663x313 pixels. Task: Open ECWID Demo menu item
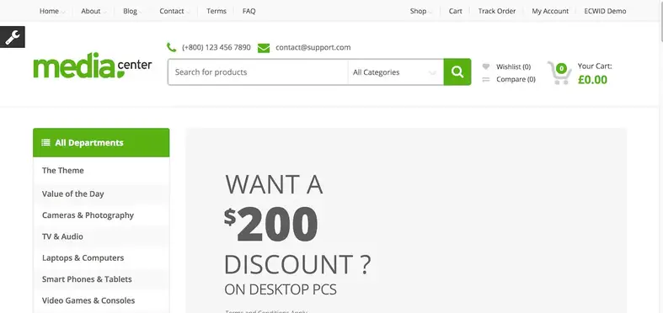point(605,11)
